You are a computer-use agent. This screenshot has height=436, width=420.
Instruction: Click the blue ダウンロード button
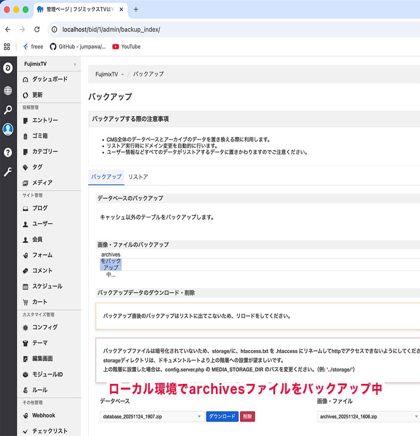tap(222, 417)
